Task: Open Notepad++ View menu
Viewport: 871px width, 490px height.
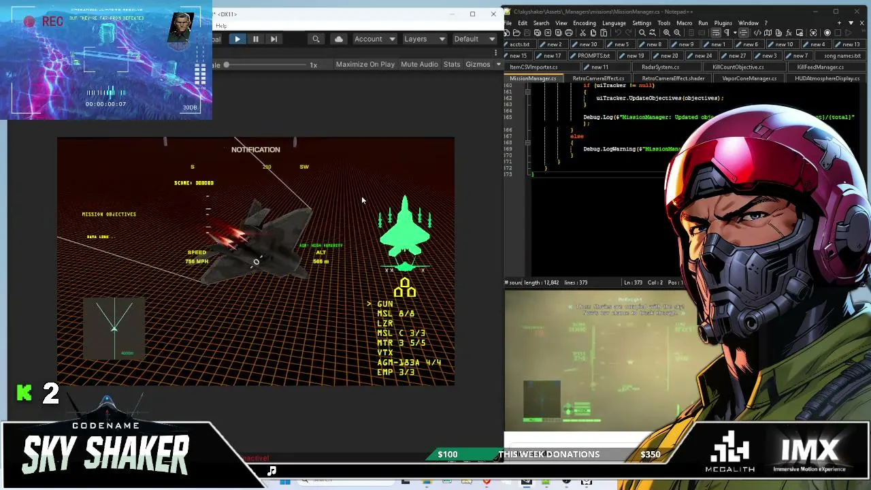Action: click(561, 23)
